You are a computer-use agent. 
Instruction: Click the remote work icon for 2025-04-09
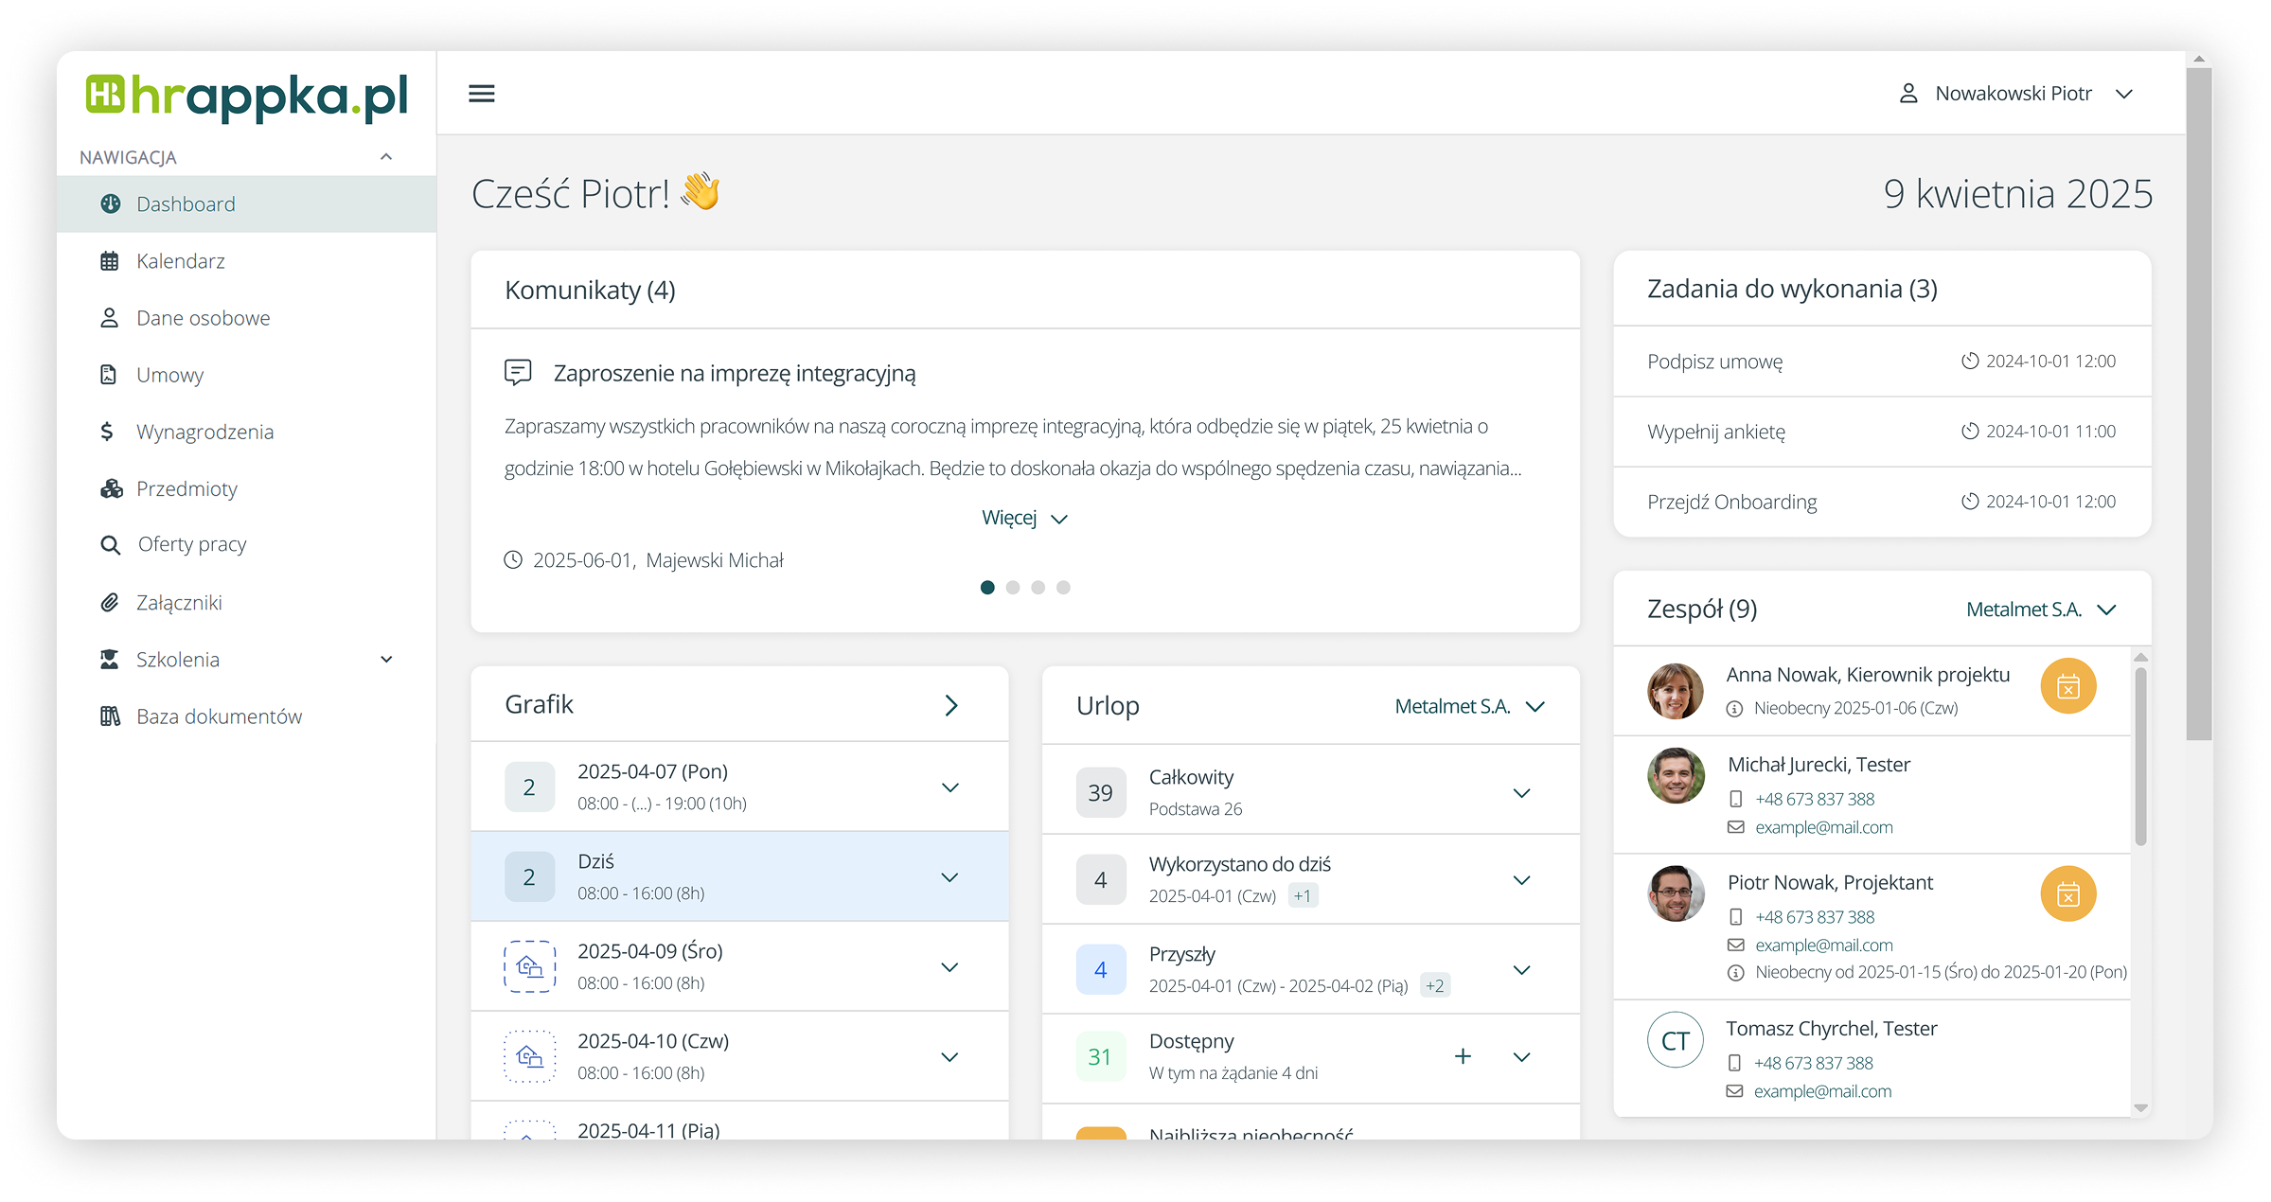coord(529,966)
